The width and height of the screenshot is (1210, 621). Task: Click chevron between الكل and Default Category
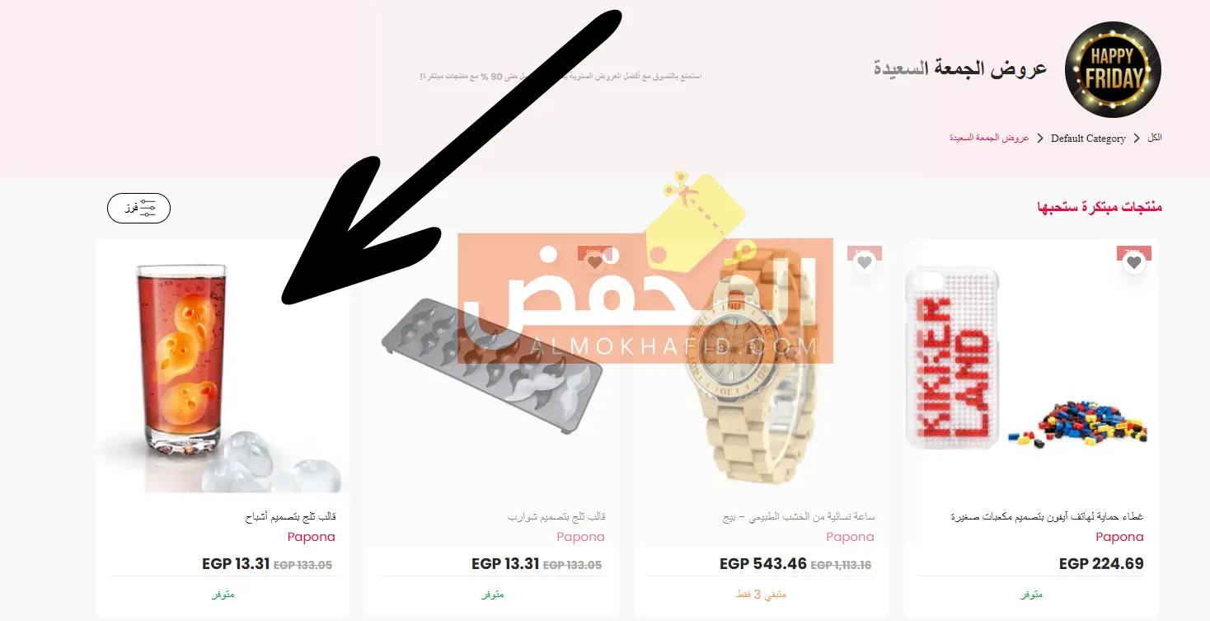1137,139
